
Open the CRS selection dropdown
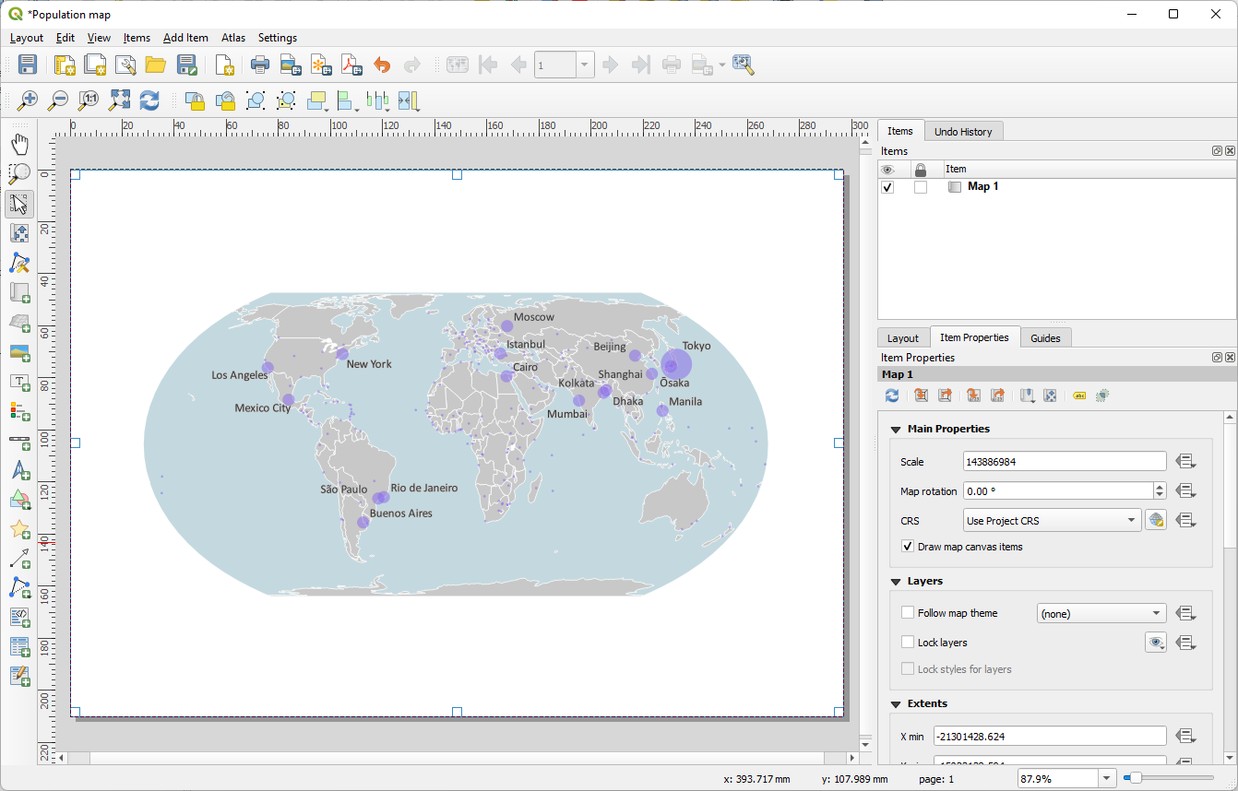click(1052, 520)
